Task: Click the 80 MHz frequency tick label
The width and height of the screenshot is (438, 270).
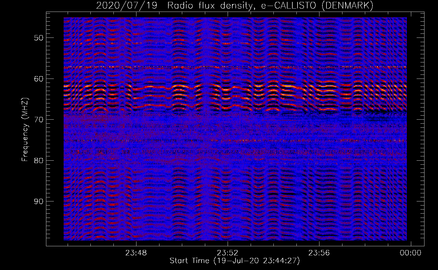Action: (x=39, y=161)
